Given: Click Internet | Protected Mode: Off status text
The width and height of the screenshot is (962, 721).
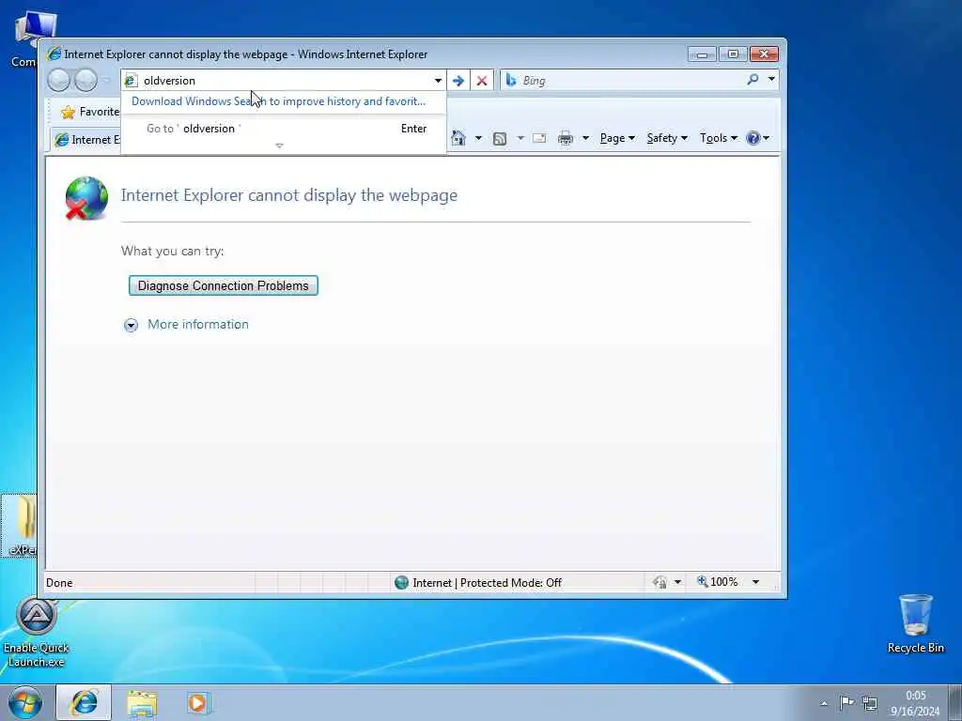Looking at the screenshot, I should 488,582.
